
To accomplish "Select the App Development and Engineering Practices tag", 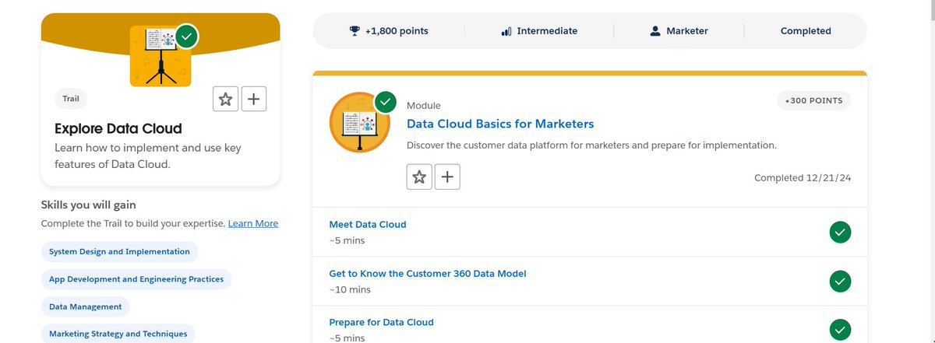I will (136, 278).
